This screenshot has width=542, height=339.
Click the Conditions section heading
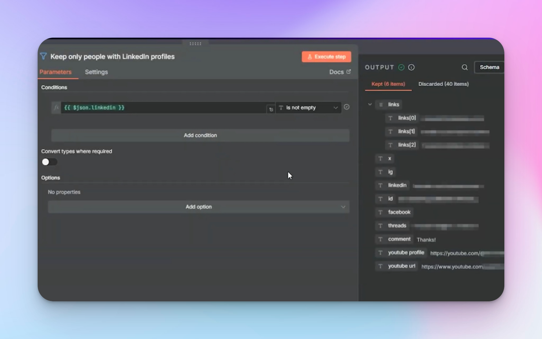coord(54,87)
